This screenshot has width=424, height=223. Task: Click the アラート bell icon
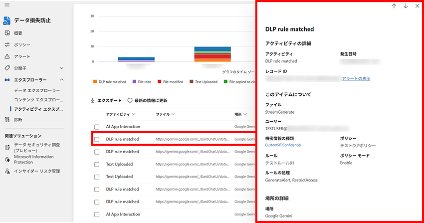(7, 56)
